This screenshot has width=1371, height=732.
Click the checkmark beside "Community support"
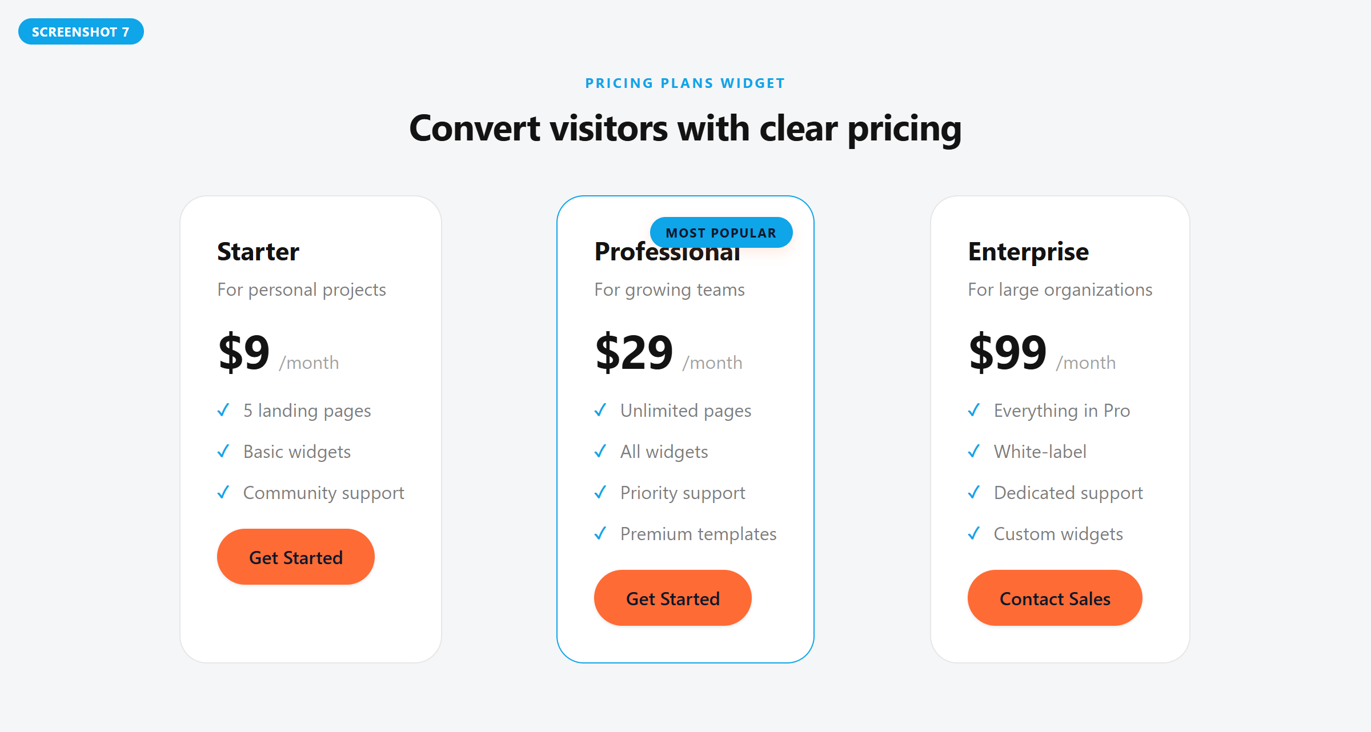(x=223, y=492)
